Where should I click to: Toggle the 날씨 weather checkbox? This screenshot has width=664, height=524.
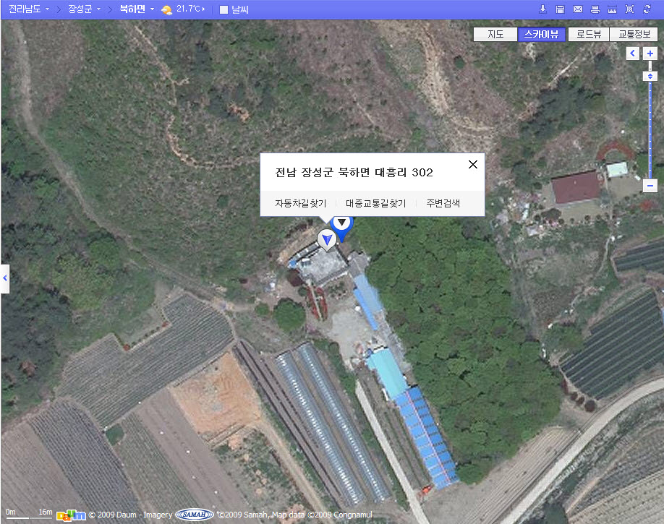point(224,9)
